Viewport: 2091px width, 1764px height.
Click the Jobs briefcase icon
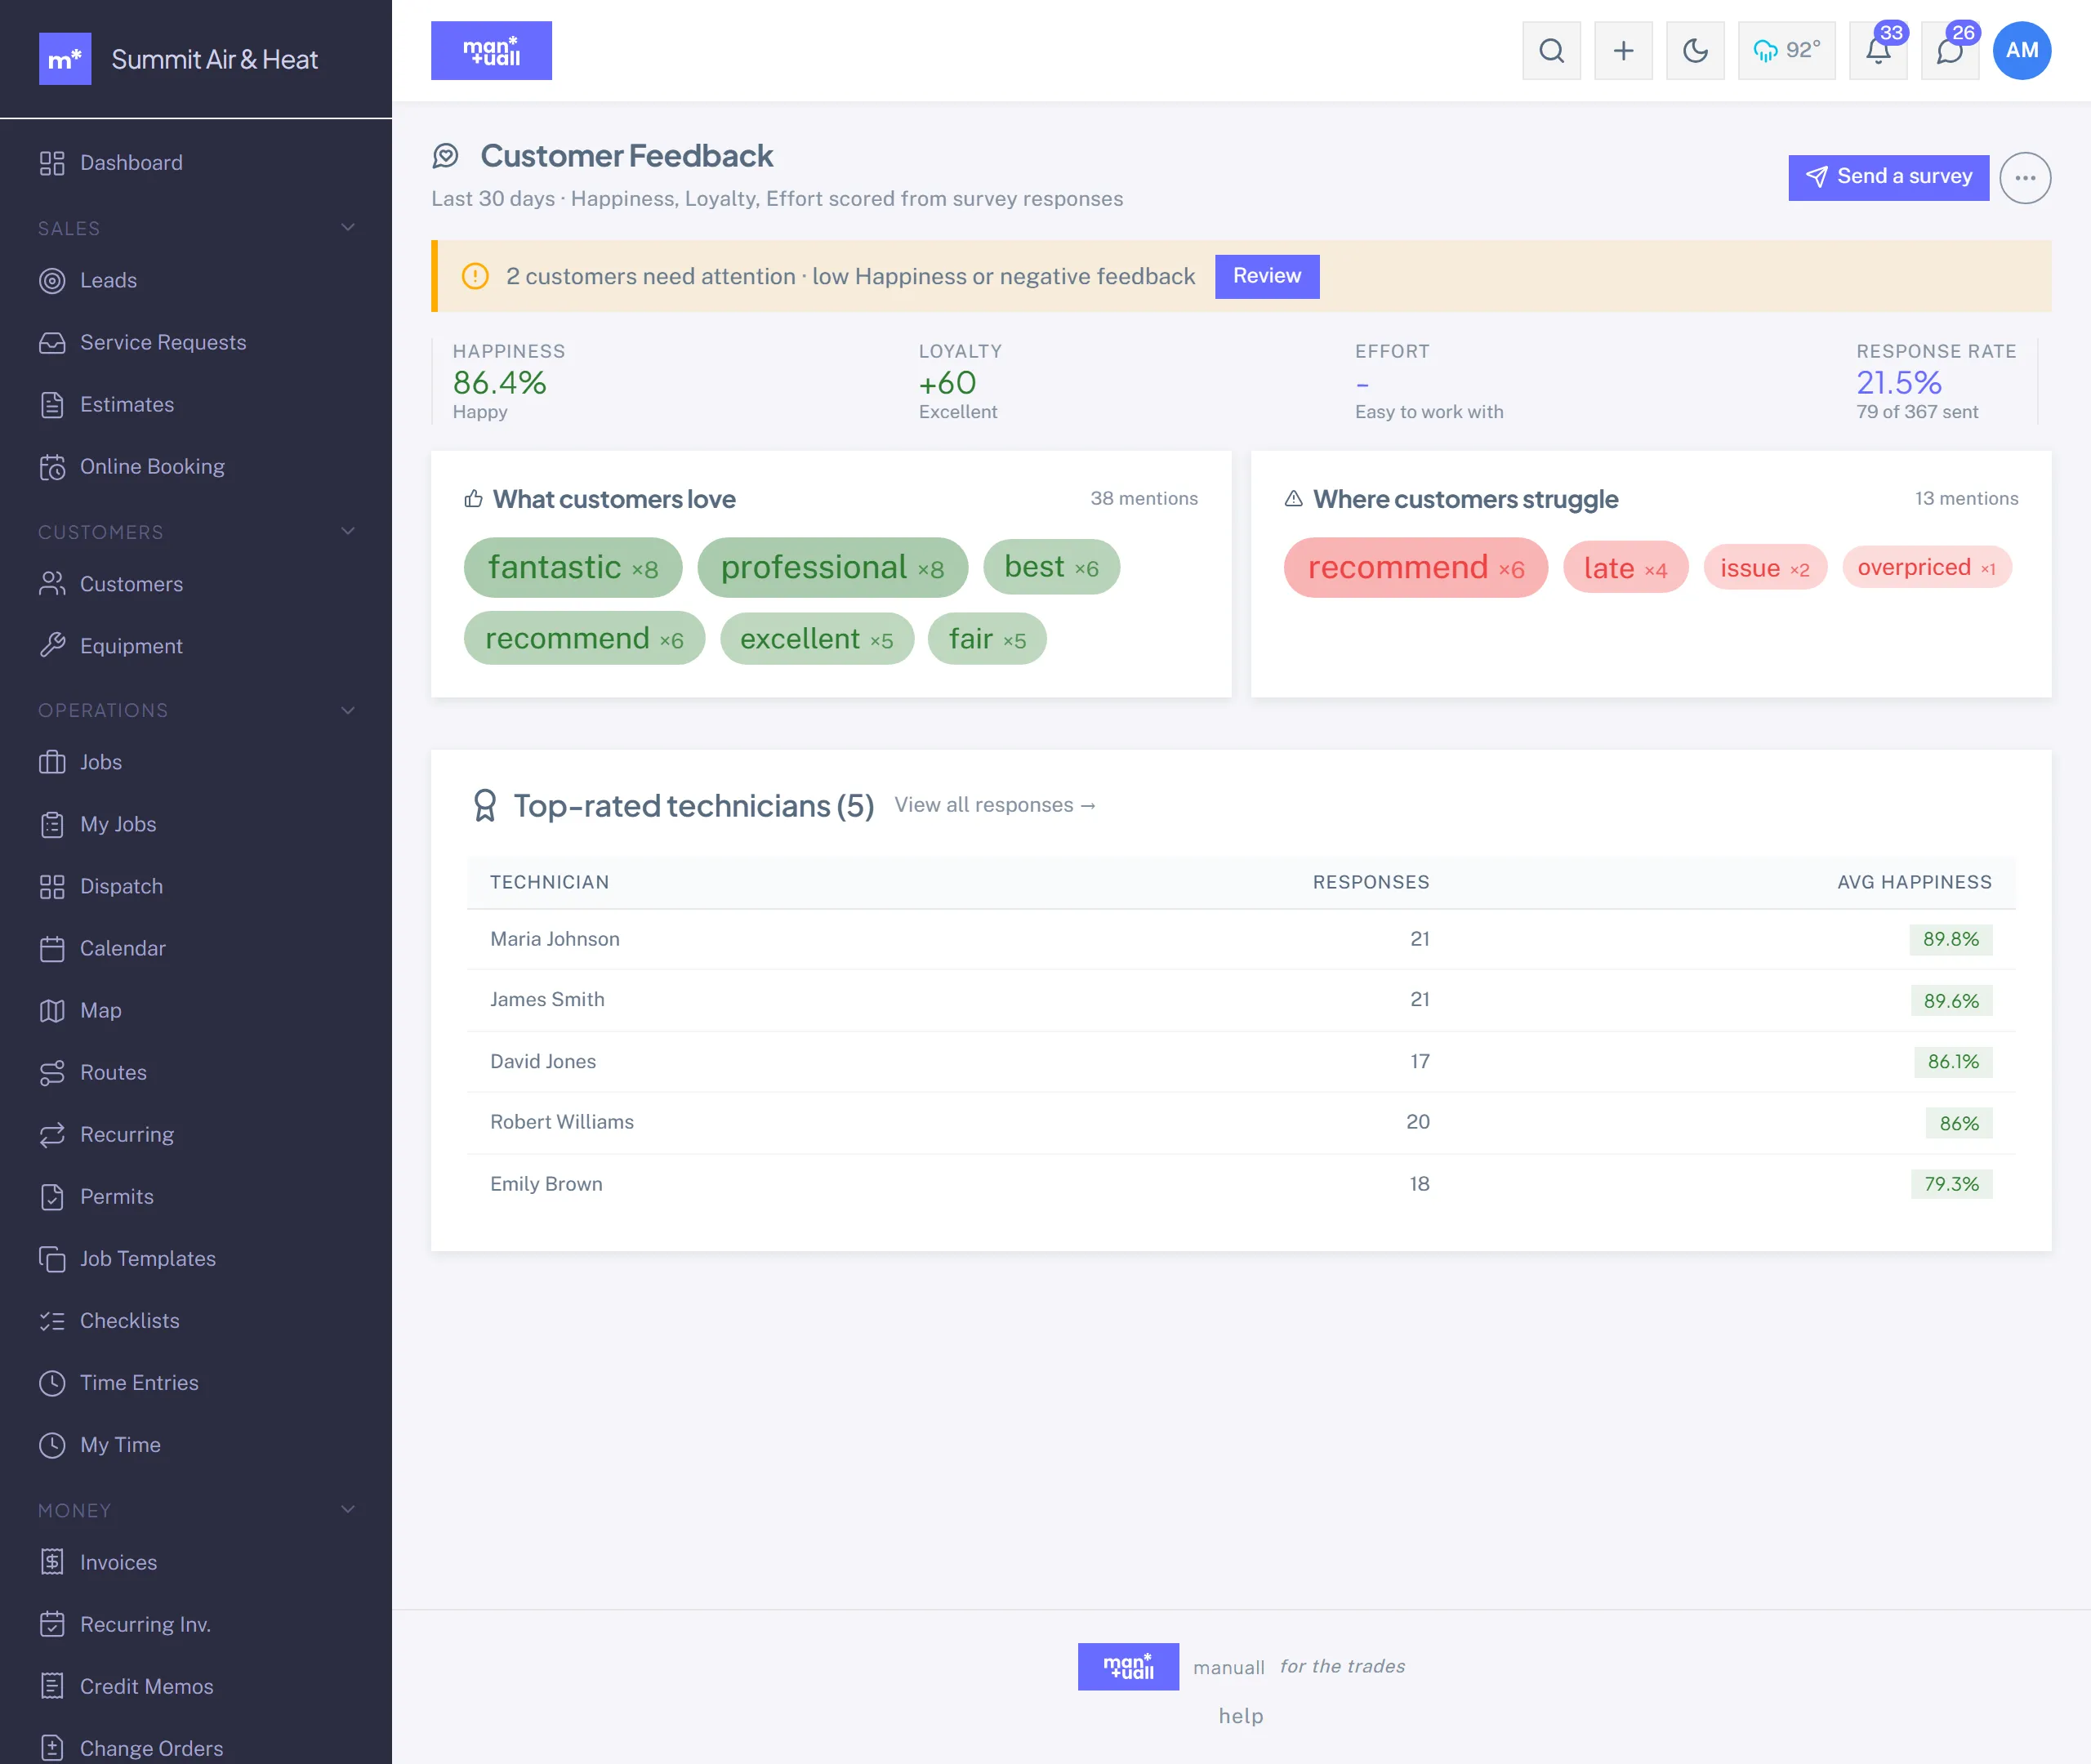point(52,763)
